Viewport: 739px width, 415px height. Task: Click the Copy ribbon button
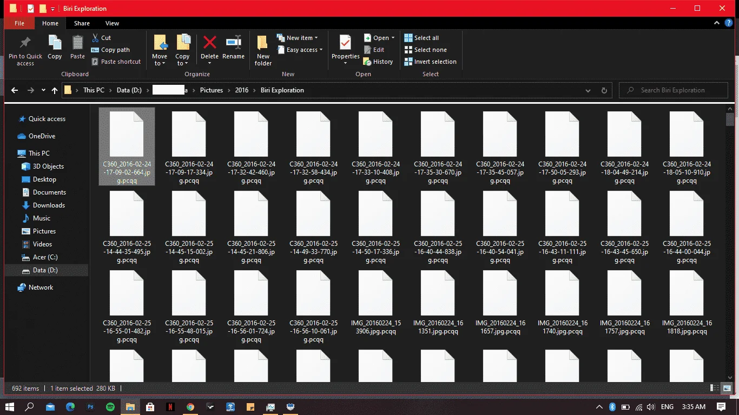click(x=55, y=47)
